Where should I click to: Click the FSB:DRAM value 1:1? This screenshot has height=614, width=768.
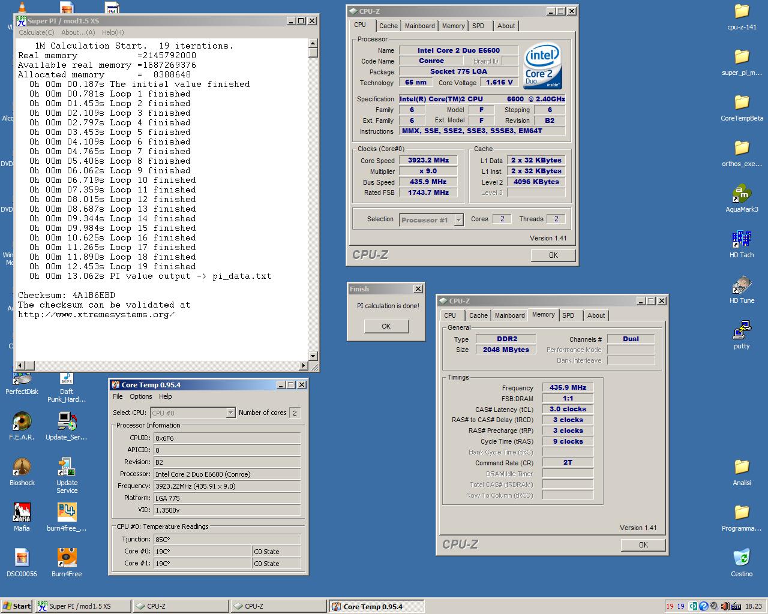(x=568, y=398)
